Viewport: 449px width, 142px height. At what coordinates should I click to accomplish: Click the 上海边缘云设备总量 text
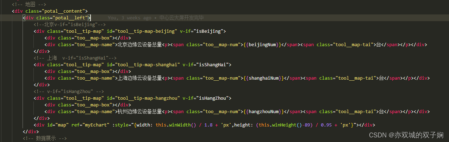pyautogui.click(x=139, y=78)
